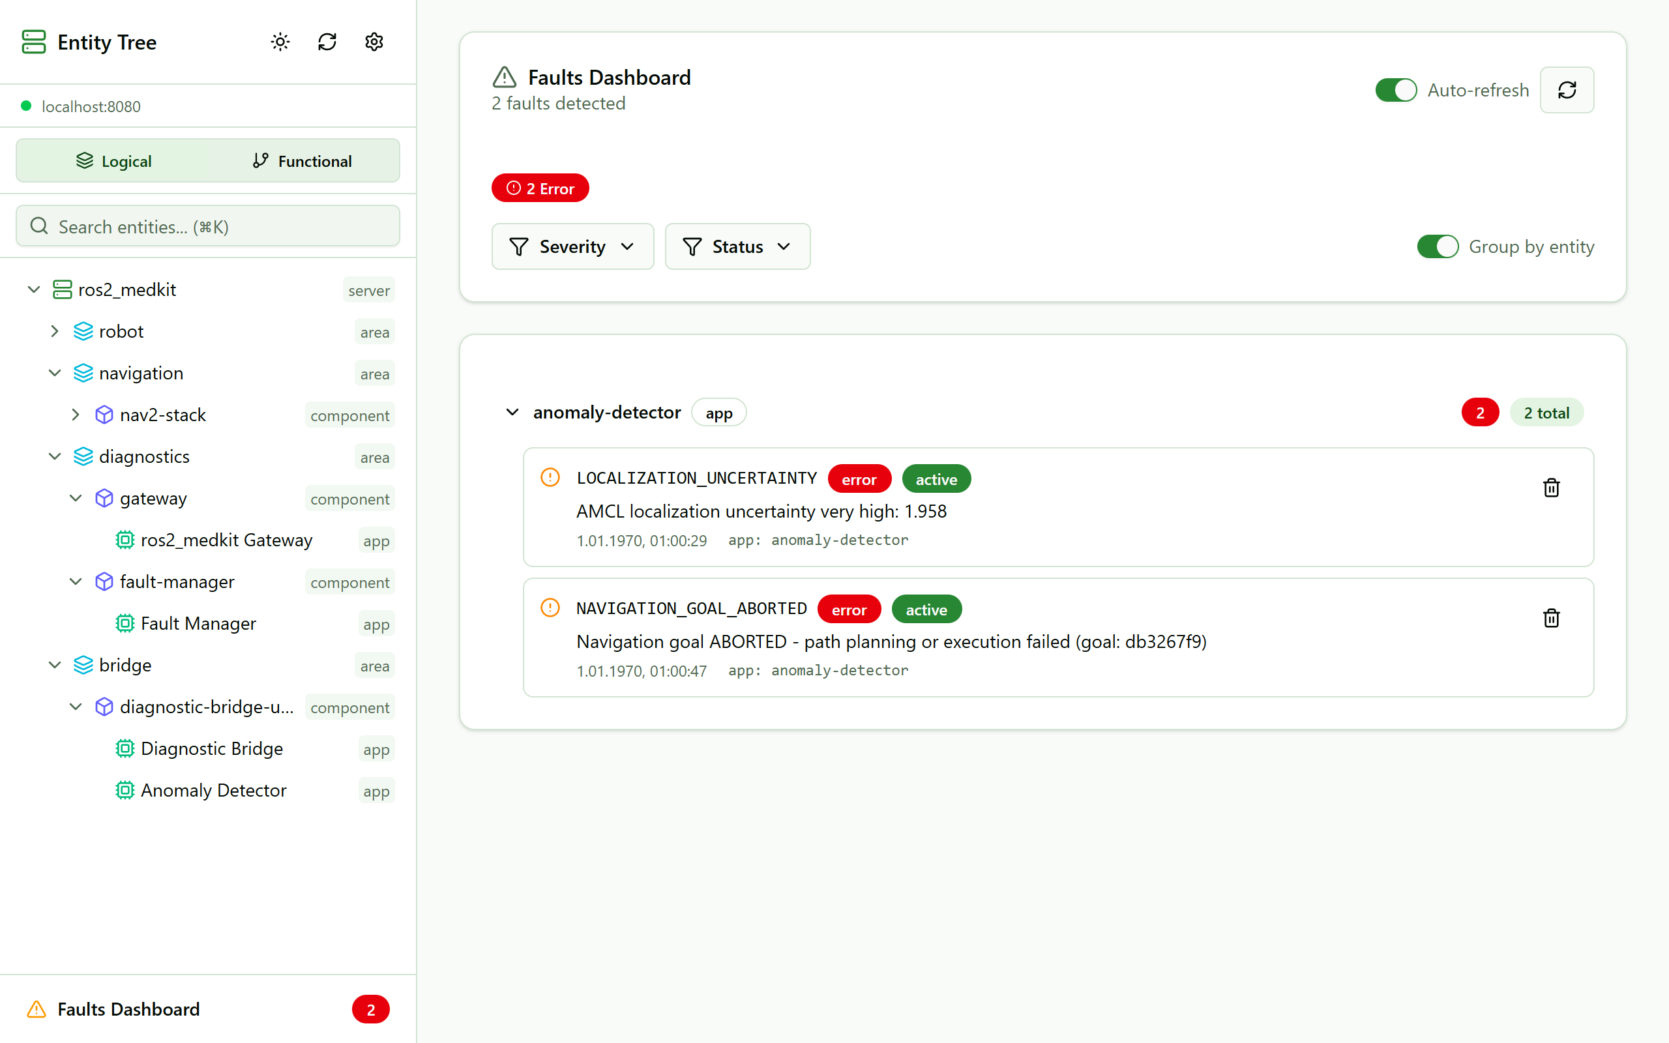Click the entity tree refresh icon

327,42
